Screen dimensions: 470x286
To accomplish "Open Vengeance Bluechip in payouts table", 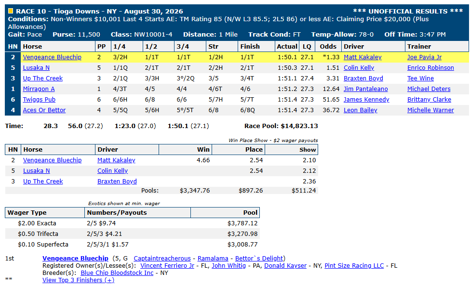I will point(53,160).
